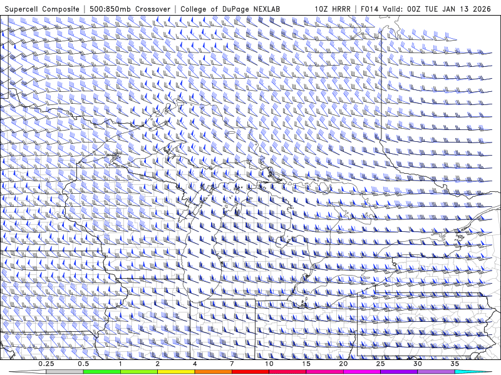The width and height of the screenshot is (501, 375).
Task: Select the hot pink segment between 15 and 20
Action: click(324, 372)
